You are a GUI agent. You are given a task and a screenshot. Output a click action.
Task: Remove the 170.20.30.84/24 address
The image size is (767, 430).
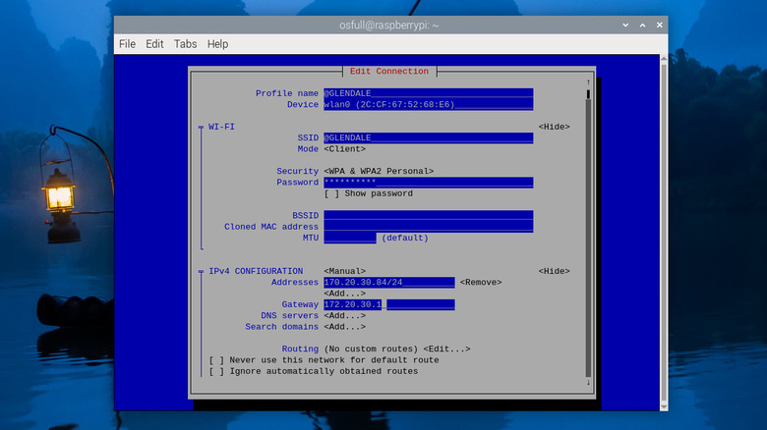point(480,283)
